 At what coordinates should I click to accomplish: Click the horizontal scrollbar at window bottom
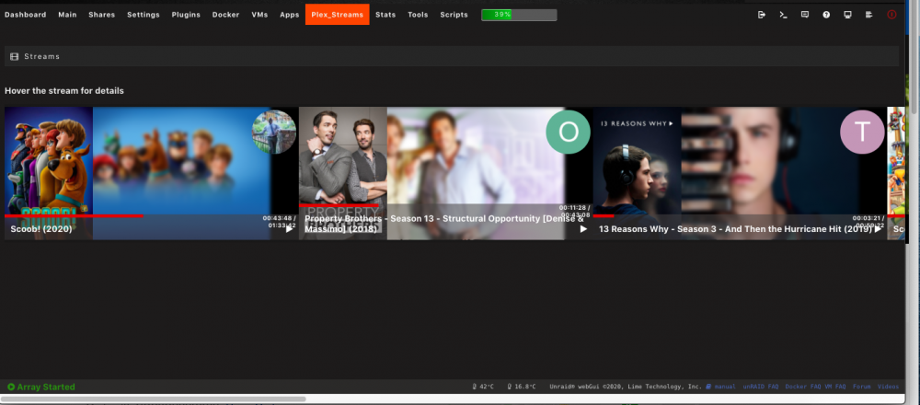tap(154, 399)
